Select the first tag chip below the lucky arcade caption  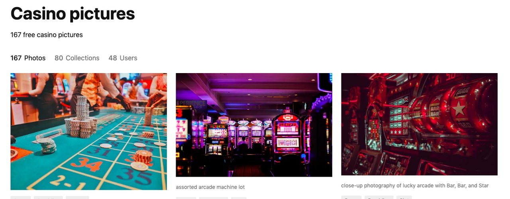(x=351, y=197)
